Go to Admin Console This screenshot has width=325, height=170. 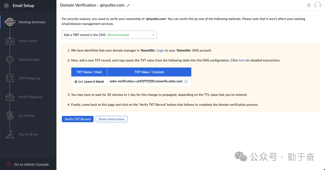point(31,164)
